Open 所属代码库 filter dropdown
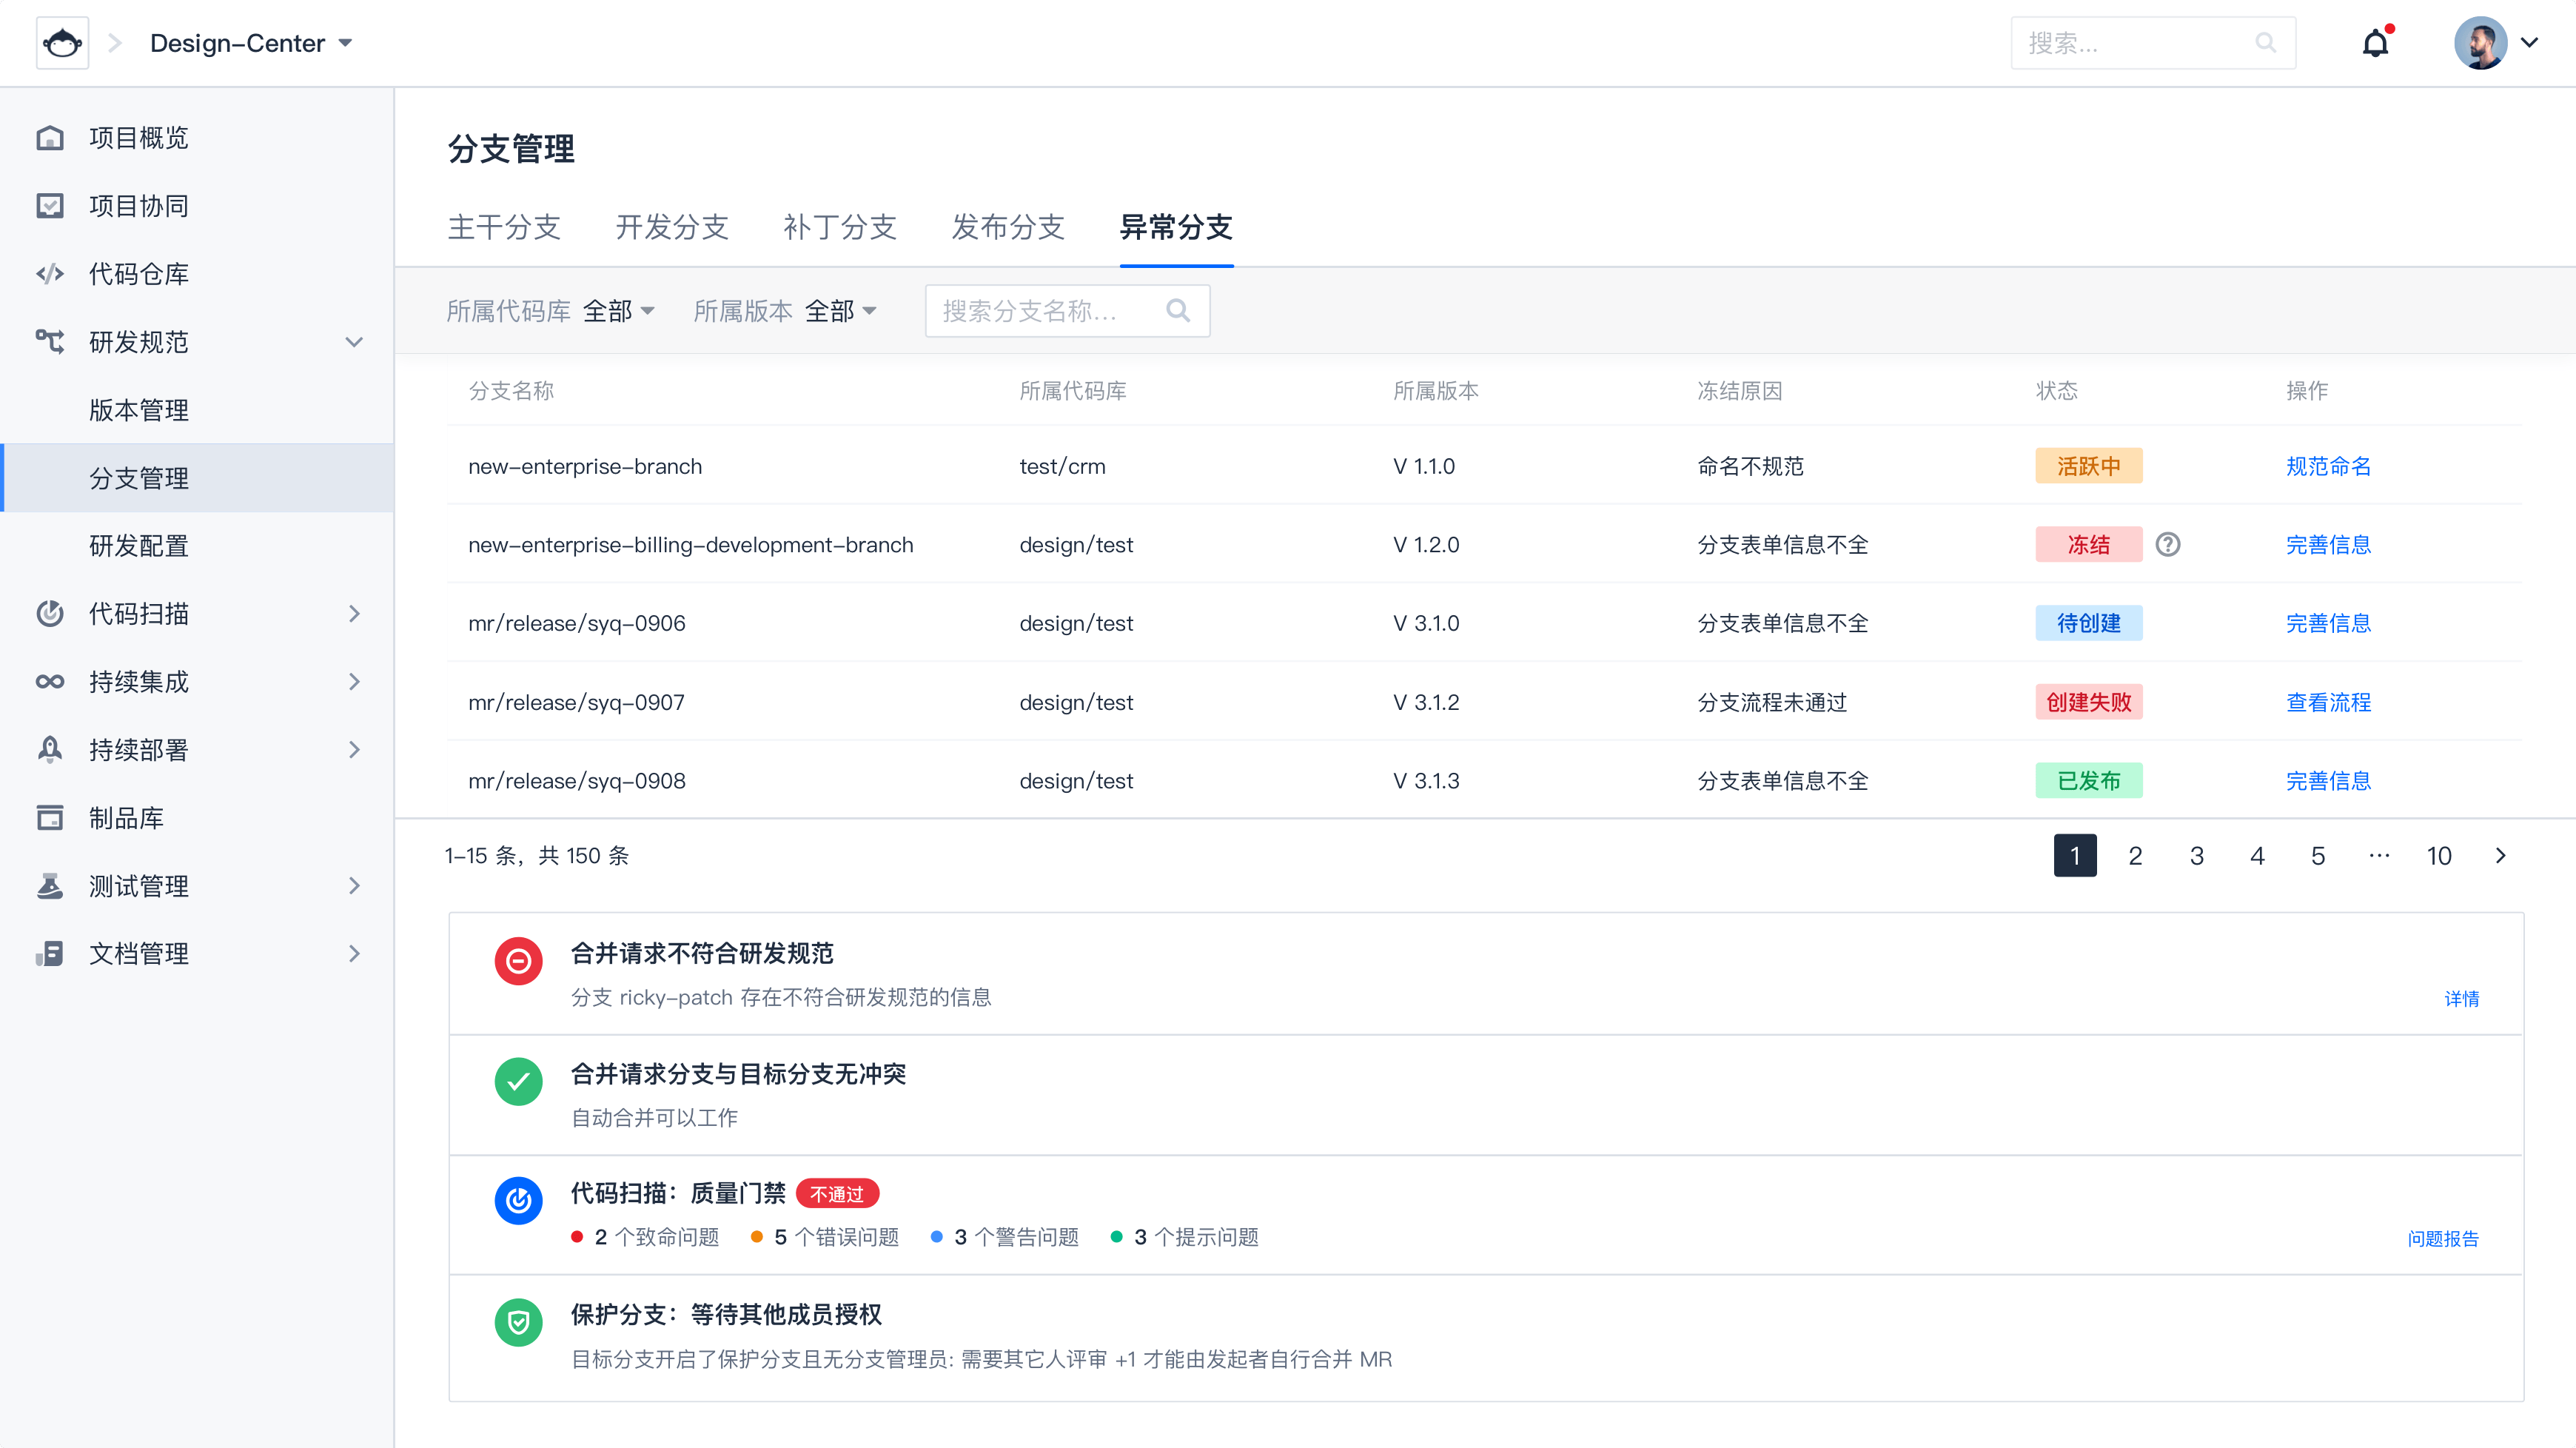Viewport: 2576px width, 1448px height. click(x=618, y=311)
